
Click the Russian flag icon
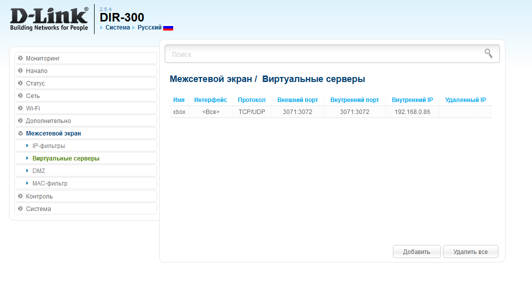click(168, 28)
